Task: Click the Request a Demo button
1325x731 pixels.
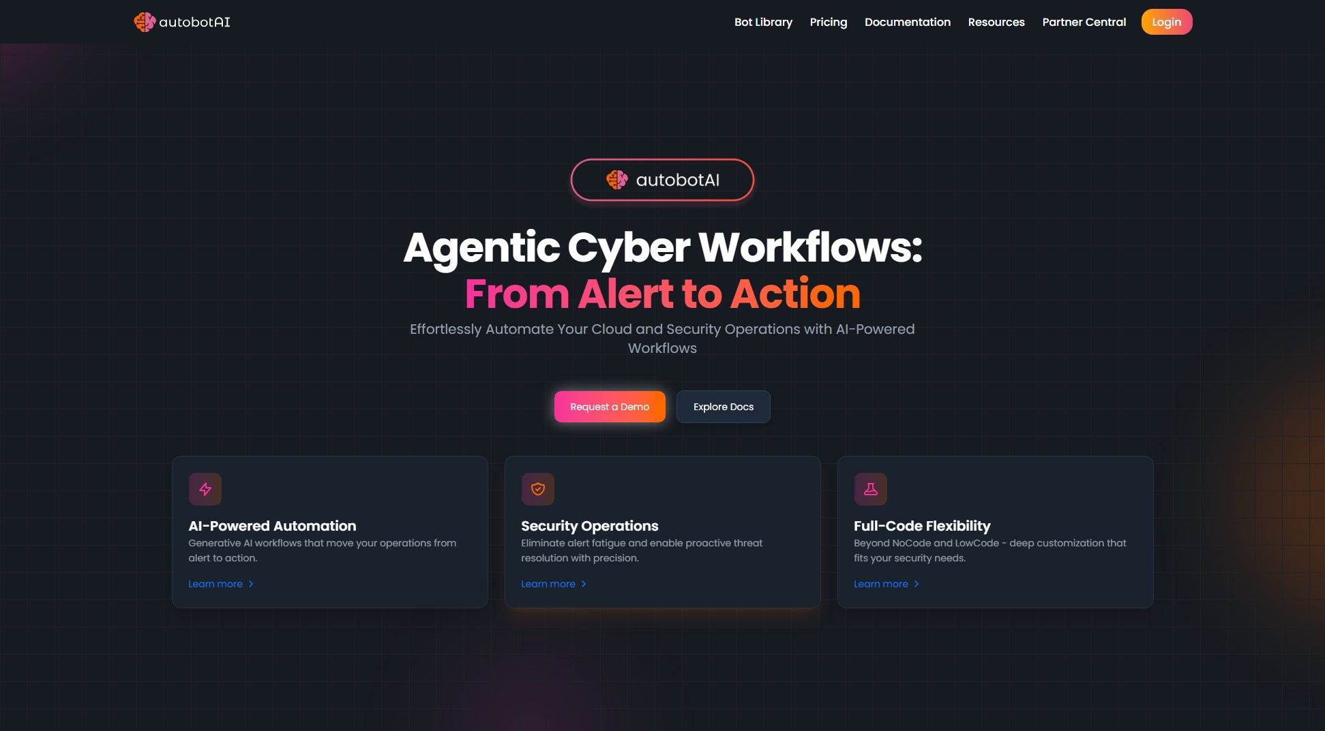Action: (x=610, y=407)
